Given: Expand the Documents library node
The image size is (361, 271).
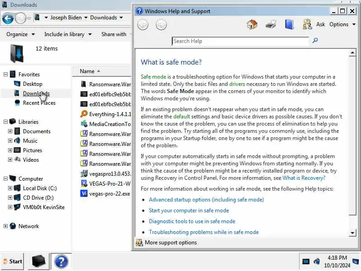Looking at the screenshot, I should click(x=10, y=131).
